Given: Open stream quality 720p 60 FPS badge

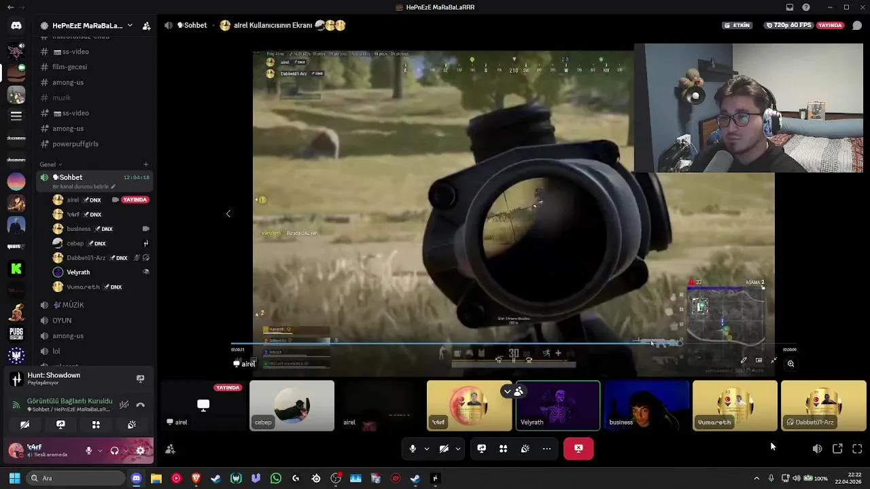Looking at the screenshot, I should (x=788, y=25).
